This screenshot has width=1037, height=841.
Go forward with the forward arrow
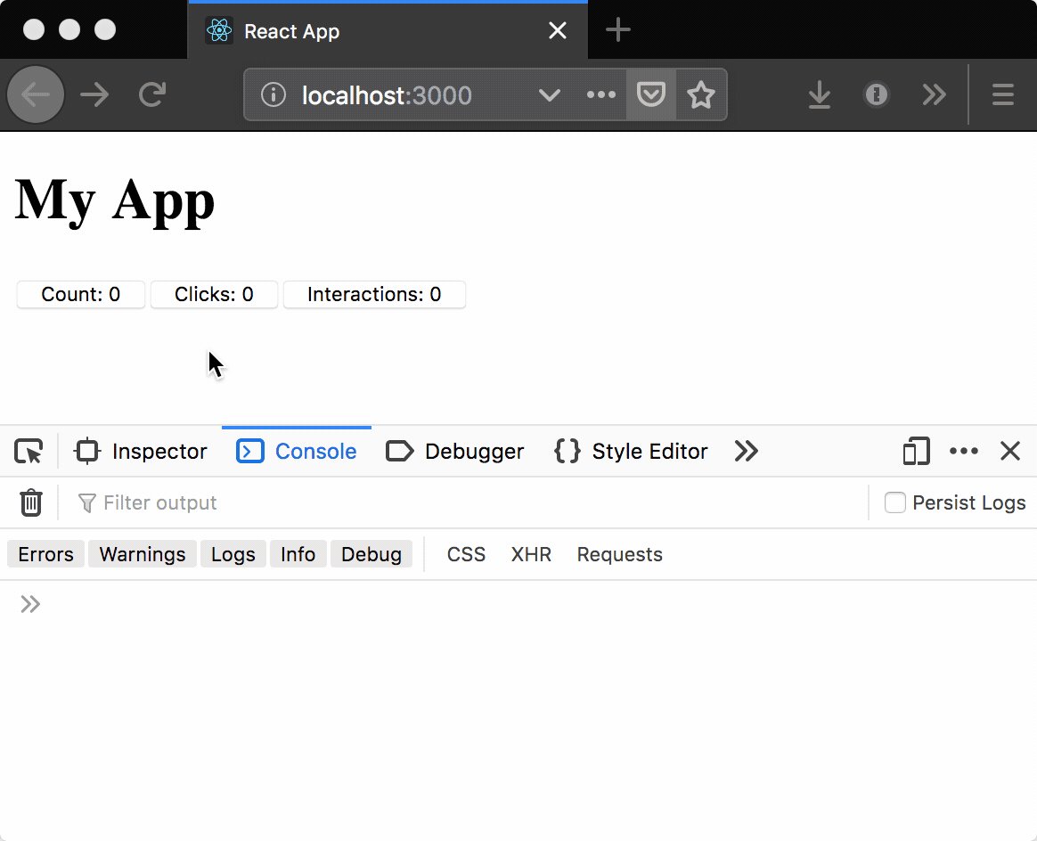[x=94, y=94]
